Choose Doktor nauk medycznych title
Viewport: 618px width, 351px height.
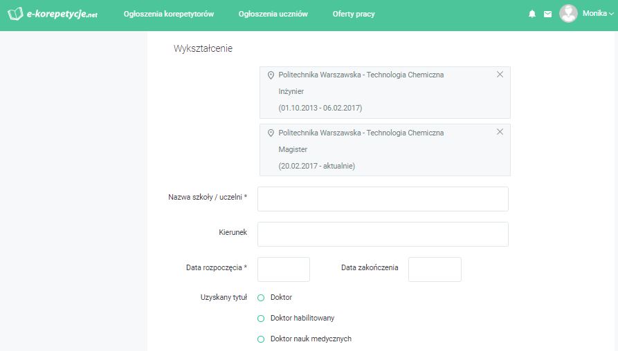coord(262,339)
